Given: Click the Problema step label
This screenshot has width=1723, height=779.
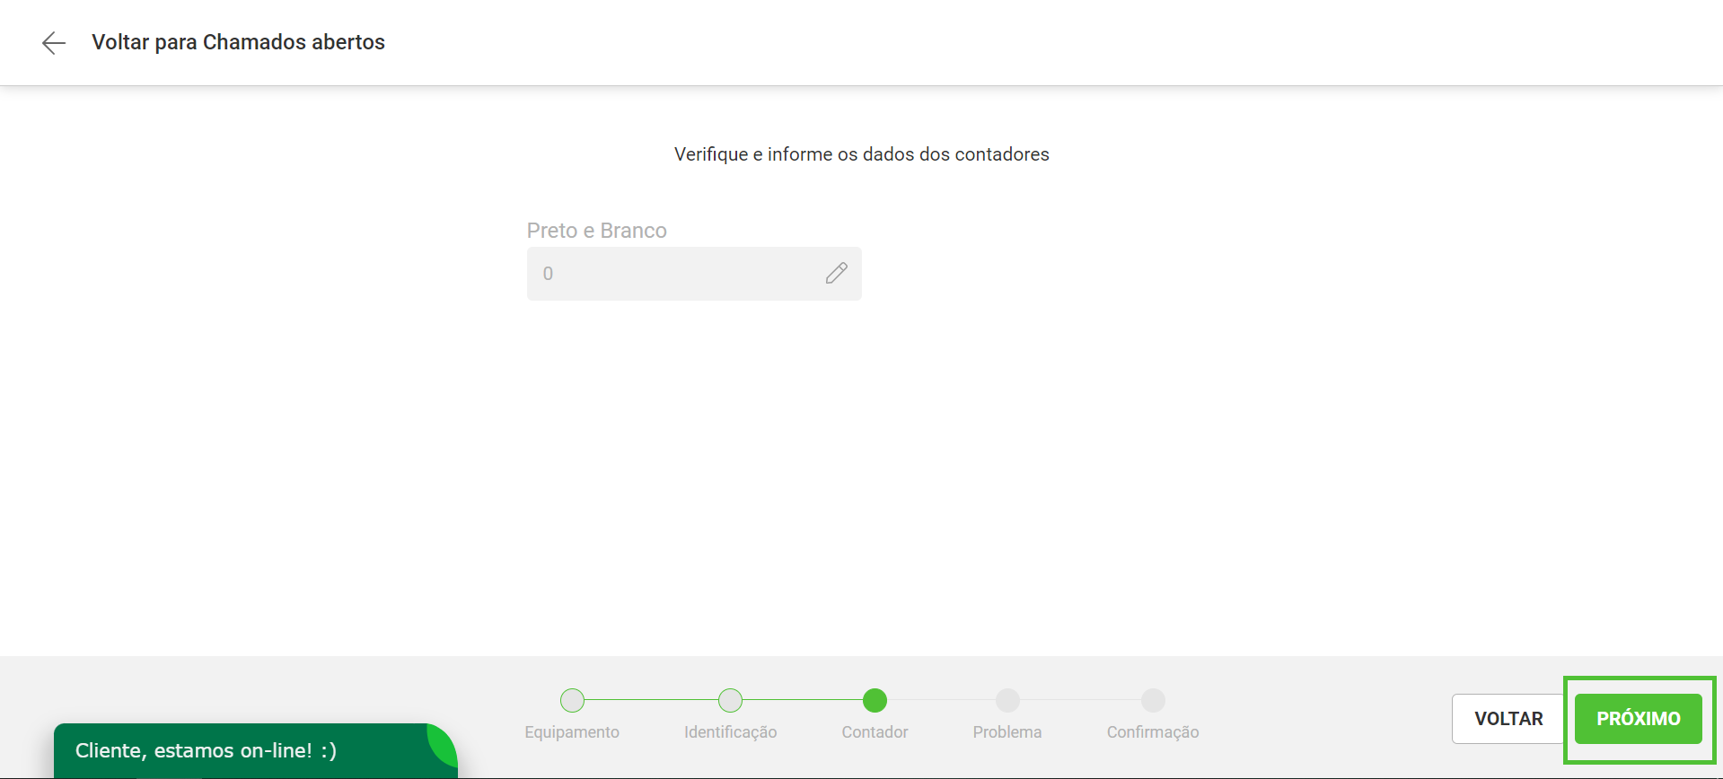Looking at the screenshot, I should point(1007,732).
